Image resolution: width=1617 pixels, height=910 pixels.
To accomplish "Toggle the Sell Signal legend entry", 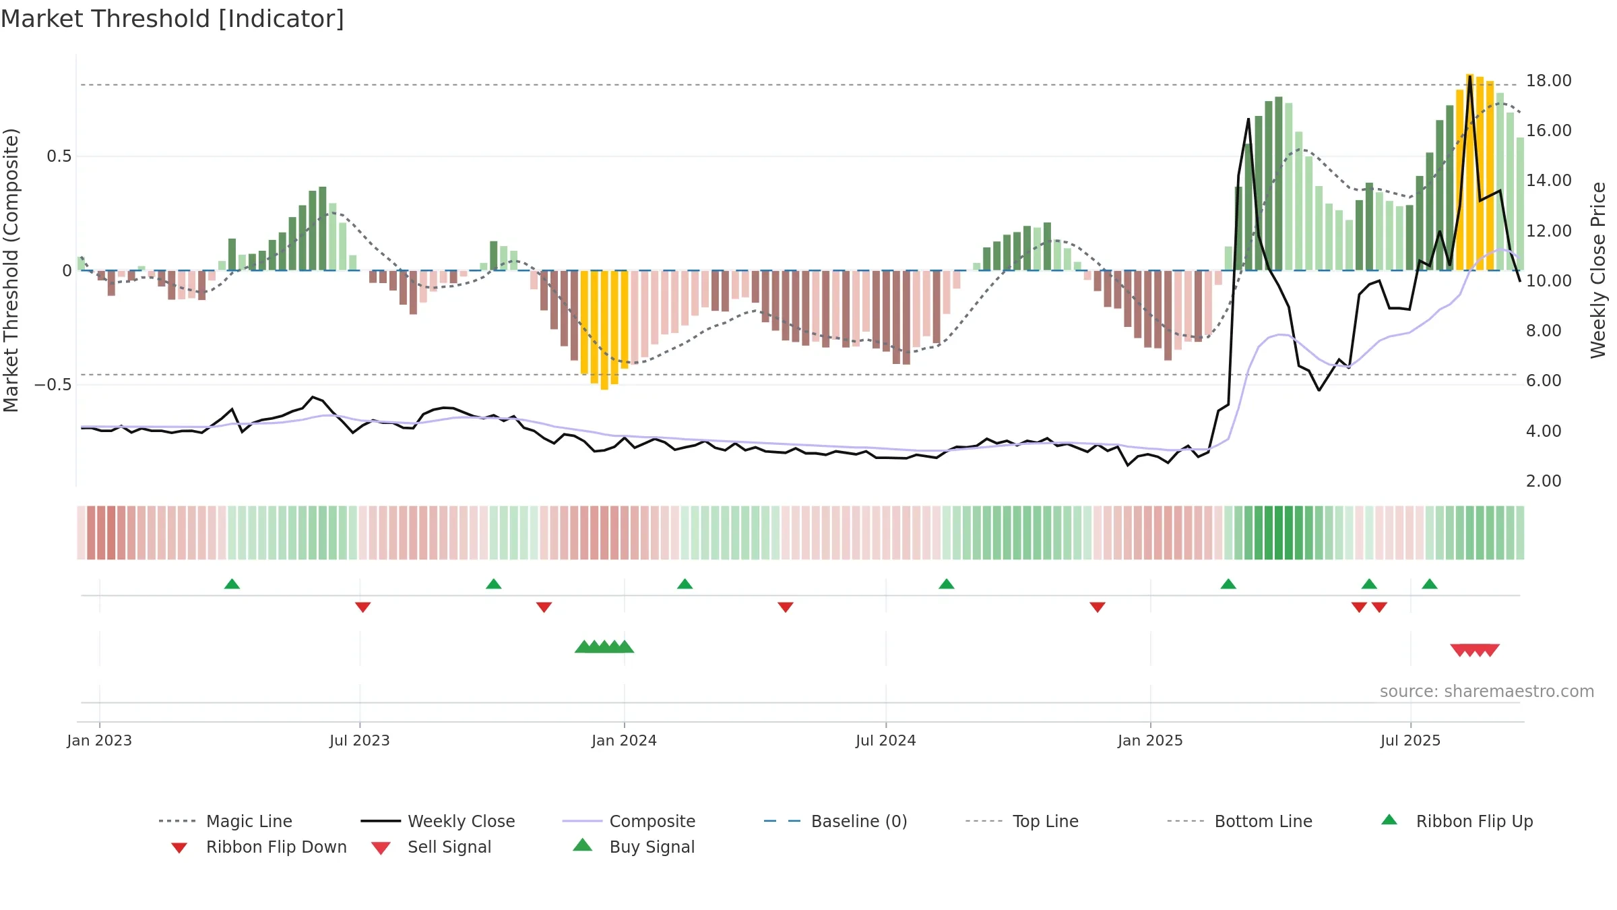I will pos(431,847).
